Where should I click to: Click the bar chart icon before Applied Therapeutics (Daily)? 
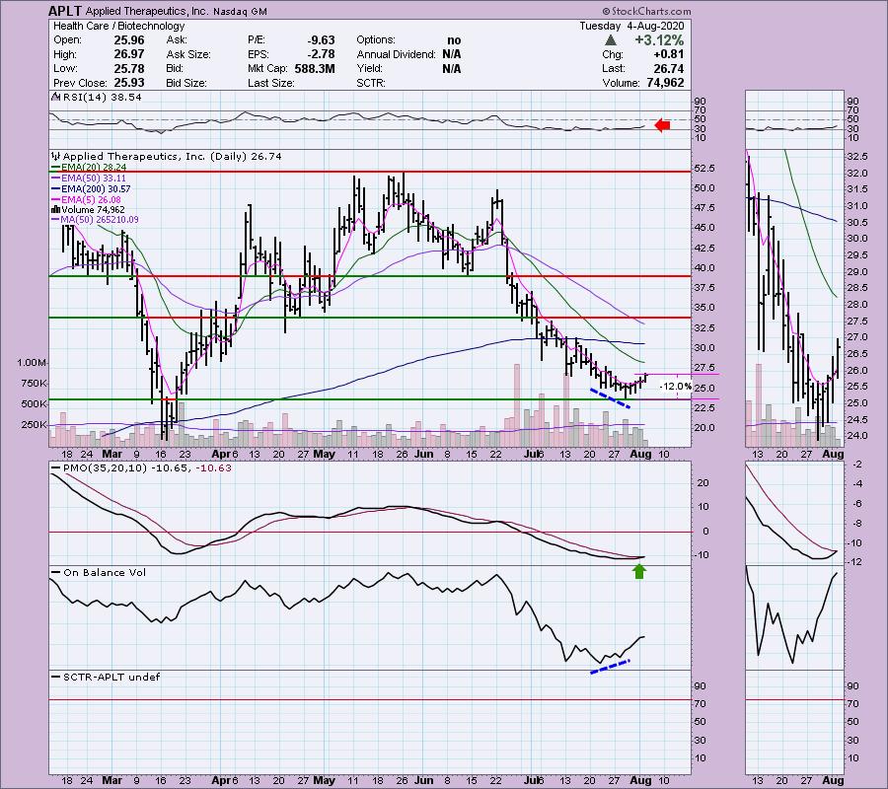click(55, 156)
